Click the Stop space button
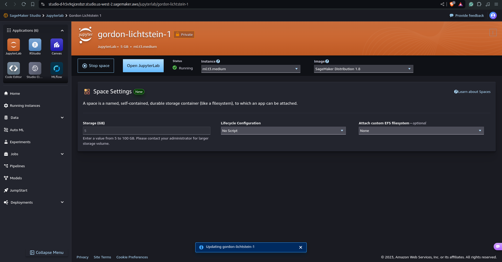Screen dimensions: 502x262 [x=96, y=66]
